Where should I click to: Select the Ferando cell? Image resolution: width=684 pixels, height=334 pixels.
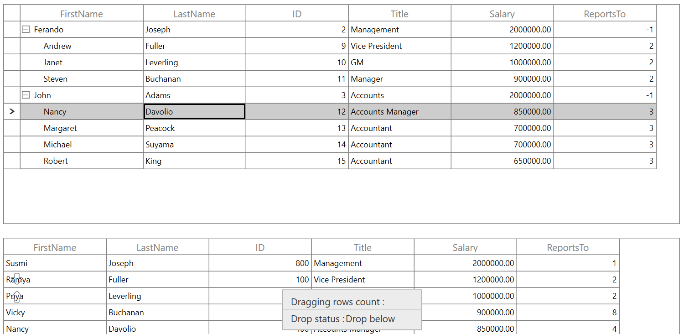pyautogui.click(x=82, y=30)
